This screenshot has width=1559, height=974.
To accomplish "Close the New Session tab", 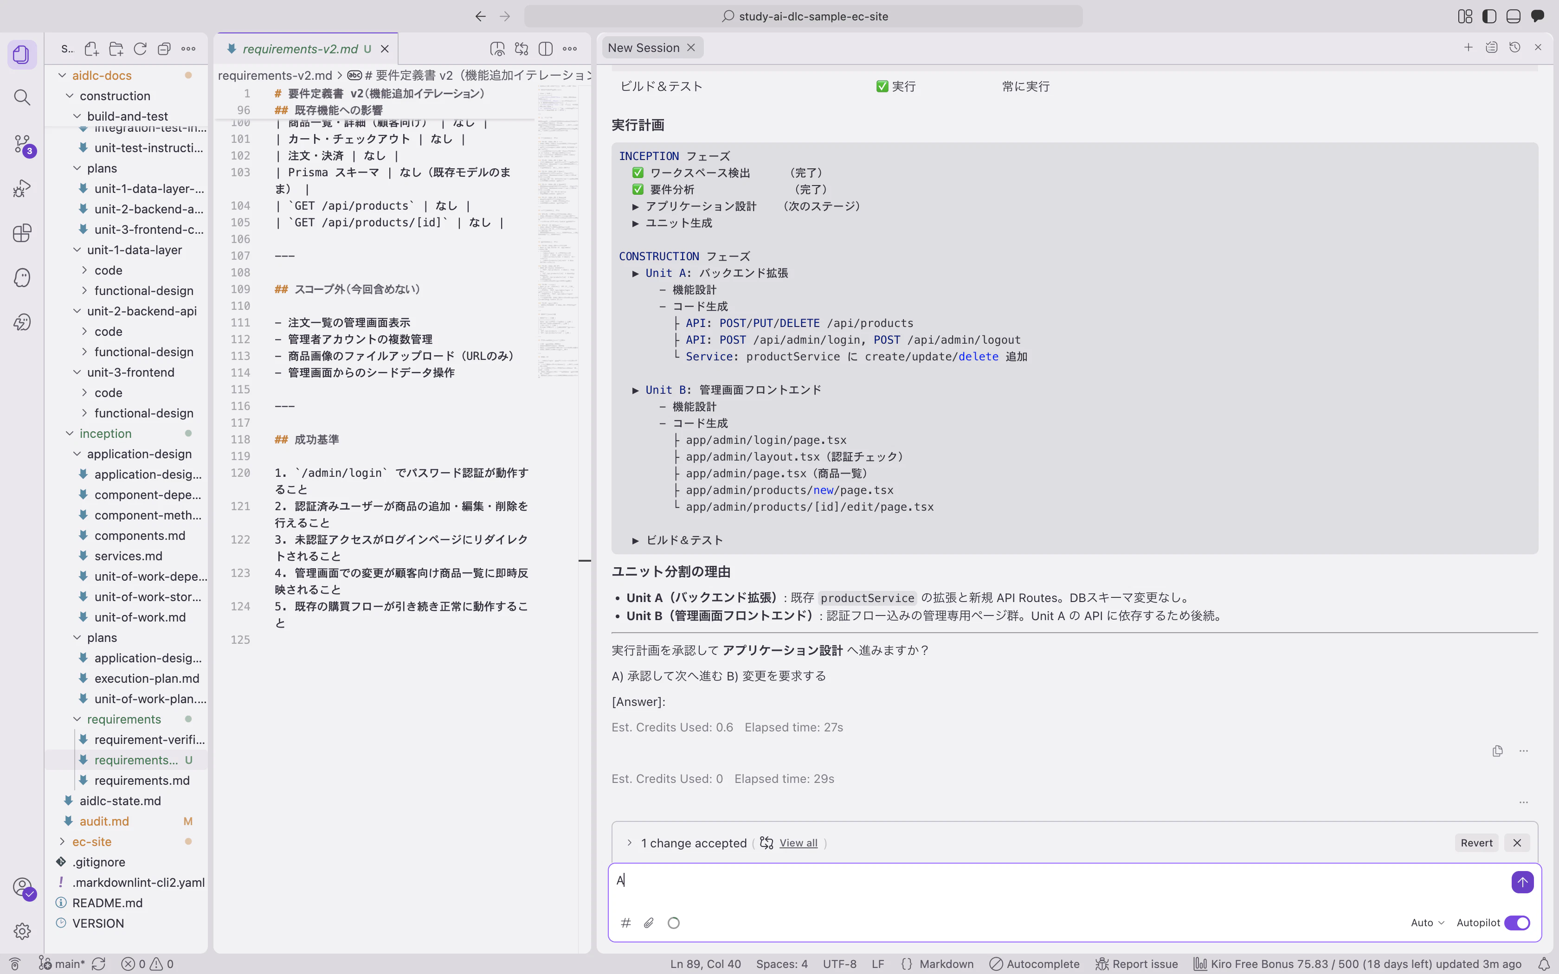I will pos(690,48).
